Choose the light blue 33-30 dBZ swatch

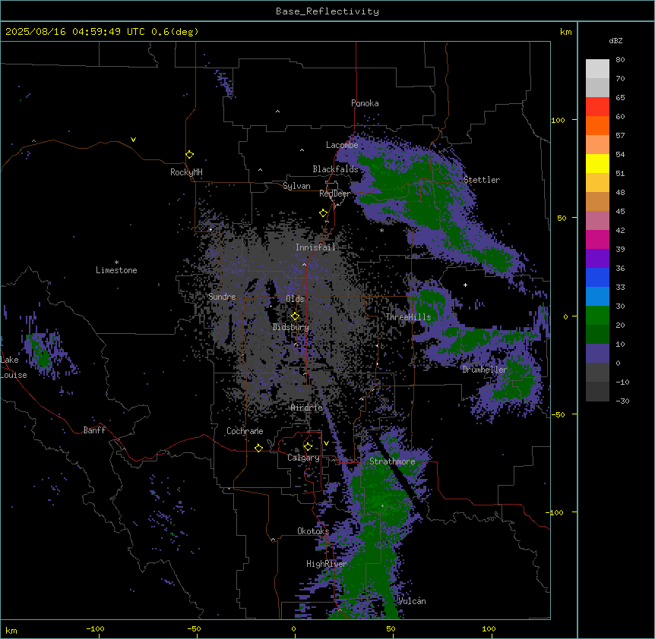[x=597, y=297]
